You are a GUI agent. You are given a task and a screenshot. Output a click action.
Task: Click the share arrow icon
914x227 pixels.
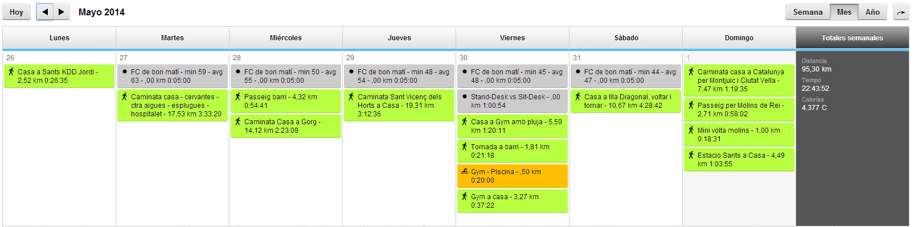click(x=901, y=12)
